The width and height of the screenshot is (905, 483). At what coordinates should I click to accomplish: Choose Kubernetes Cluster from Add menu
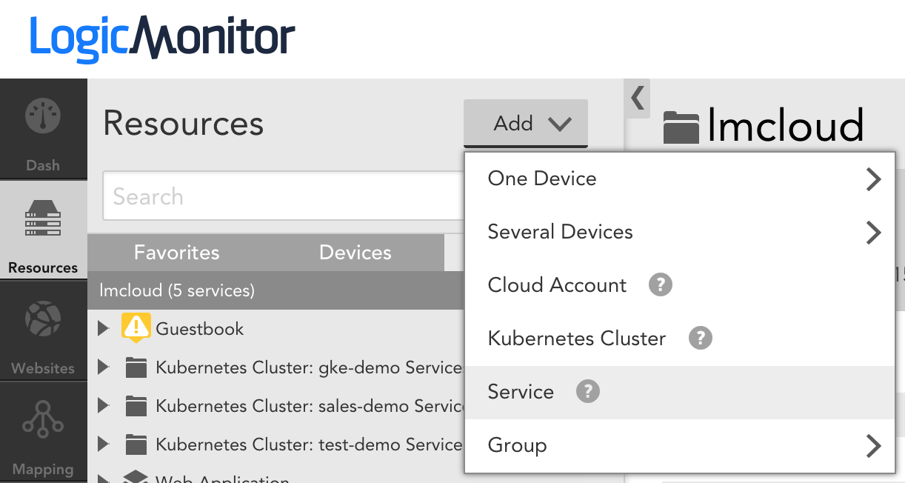coord(678,339)
